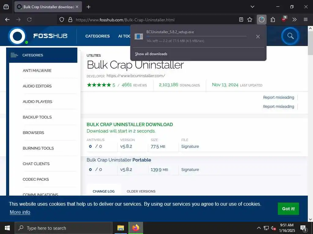
Task: Toggle the sidebar CATEGORIES header
Action: pyautogui.click(x=42, y=55)
